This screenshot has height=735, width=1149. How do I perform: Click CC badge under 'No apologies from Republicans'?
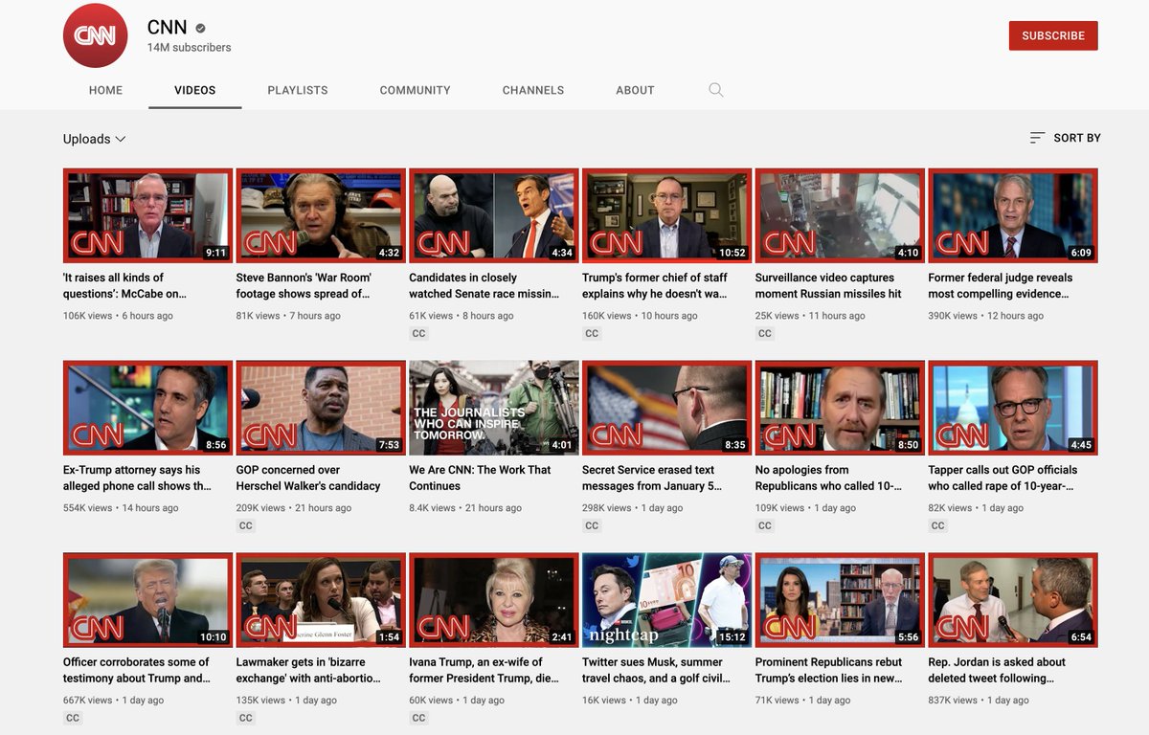point(764,526)
